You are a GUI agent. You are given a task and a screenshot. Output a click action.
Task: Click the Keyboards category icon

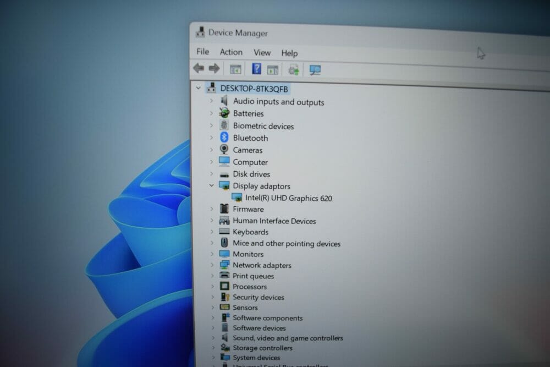coord(224,231)
